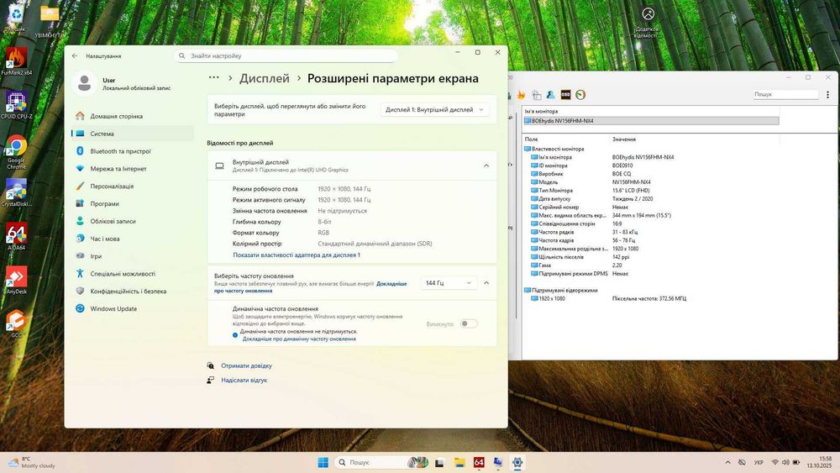840x473 pixels.
Task: Click the AIDA64 search field
Action: 785,94
